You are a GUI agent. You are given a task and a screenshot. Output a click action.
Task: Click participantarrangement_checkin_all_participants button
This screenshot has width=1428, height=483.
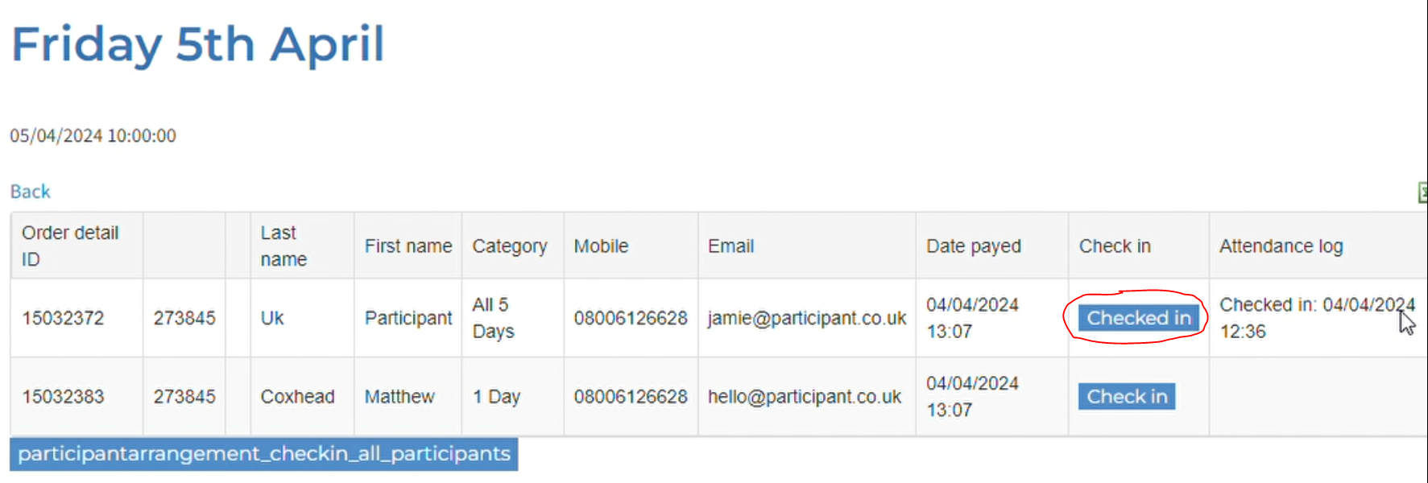point(264,454)
